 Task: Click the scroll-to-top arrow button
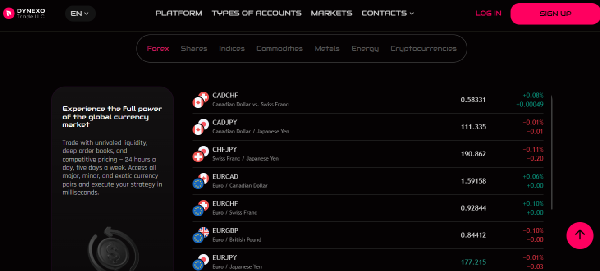pyautogui.click(x=580, y=235)
